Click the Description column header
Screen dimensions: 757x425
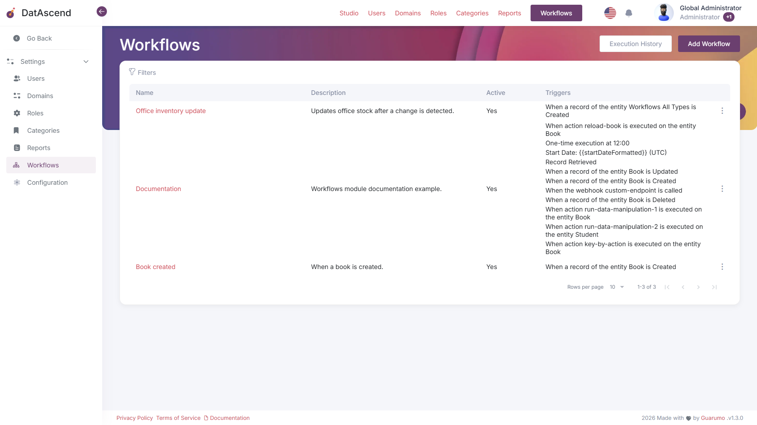point(328,93)
